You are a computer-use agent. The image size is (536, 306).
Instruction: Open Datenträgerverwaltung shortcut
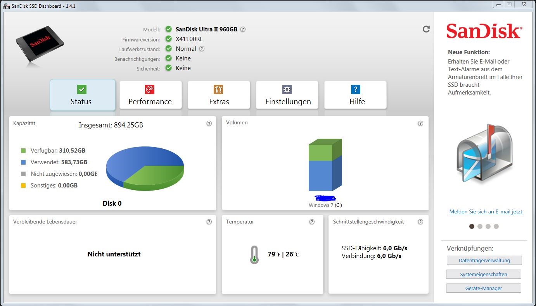(x=484, y=260)
